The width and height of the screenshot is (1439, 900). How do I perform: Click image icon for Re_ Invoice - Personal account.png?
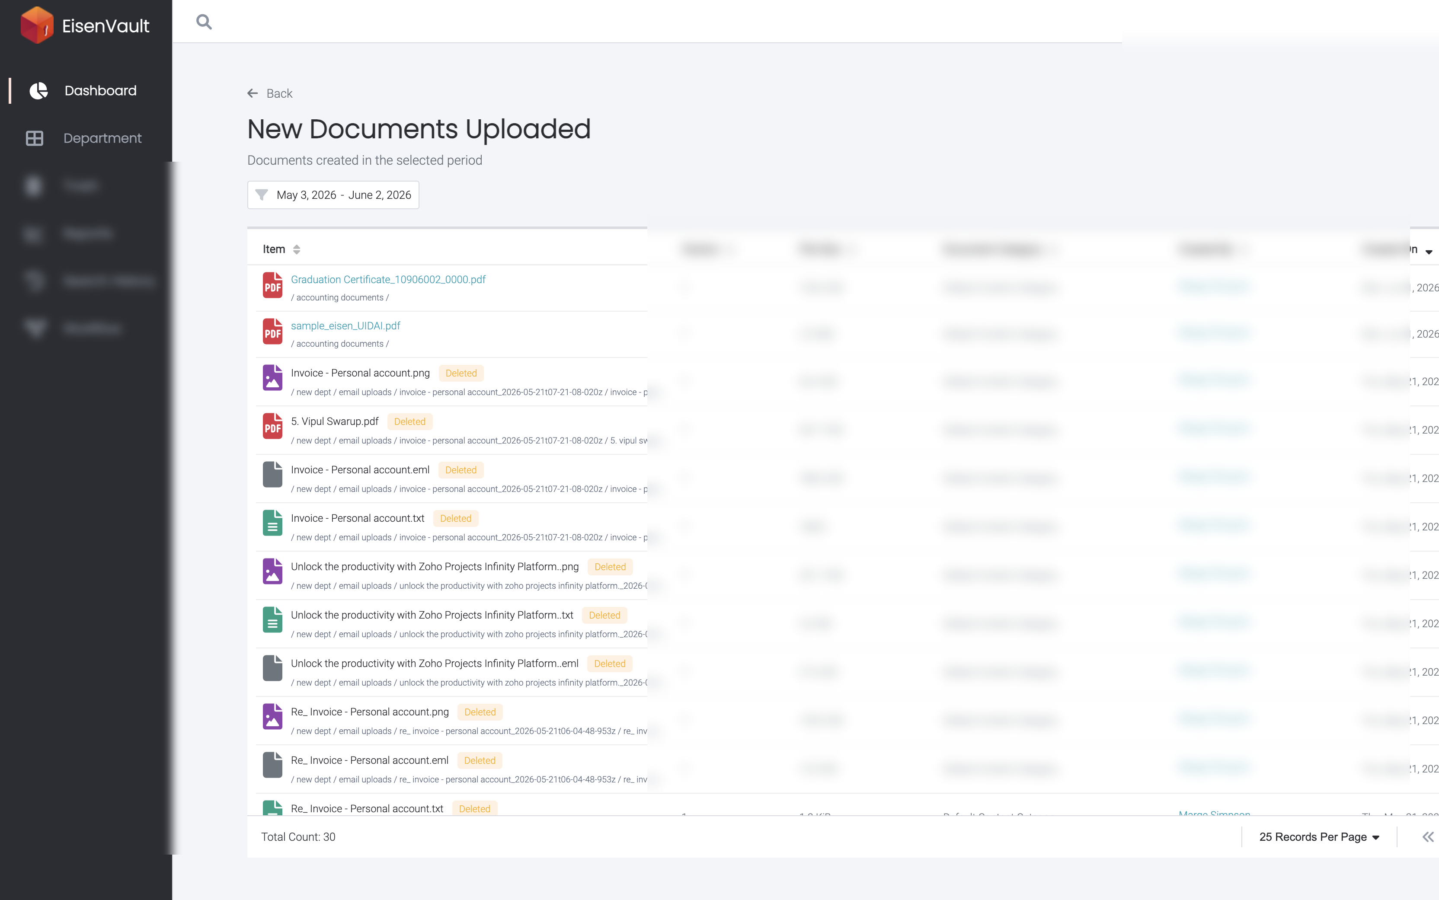point(273,717)
